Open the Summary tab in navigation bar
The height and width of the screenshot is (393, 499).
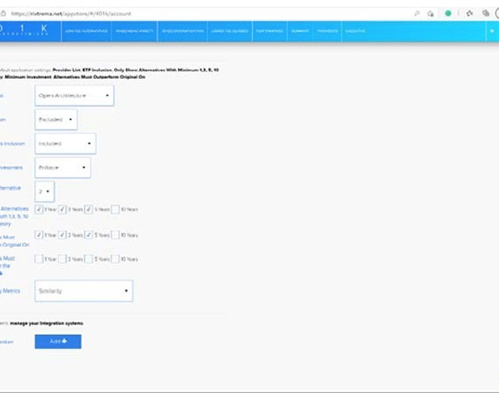[x=300, y=31]
